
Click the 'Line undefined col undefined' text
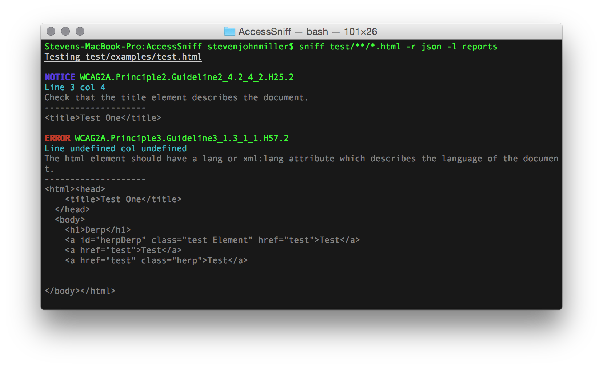116,148
